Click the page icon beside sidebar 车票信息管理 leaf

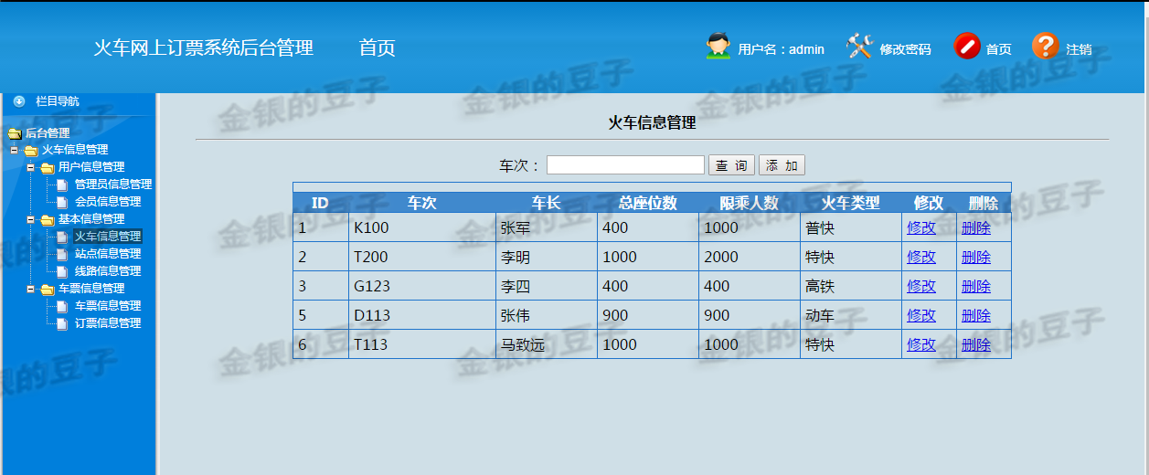coord(62,307)
